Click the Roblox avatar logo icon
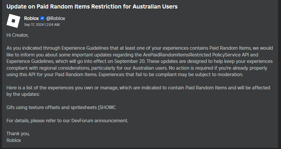The width and height of the screenshot is (281, 149). [14, 21]
